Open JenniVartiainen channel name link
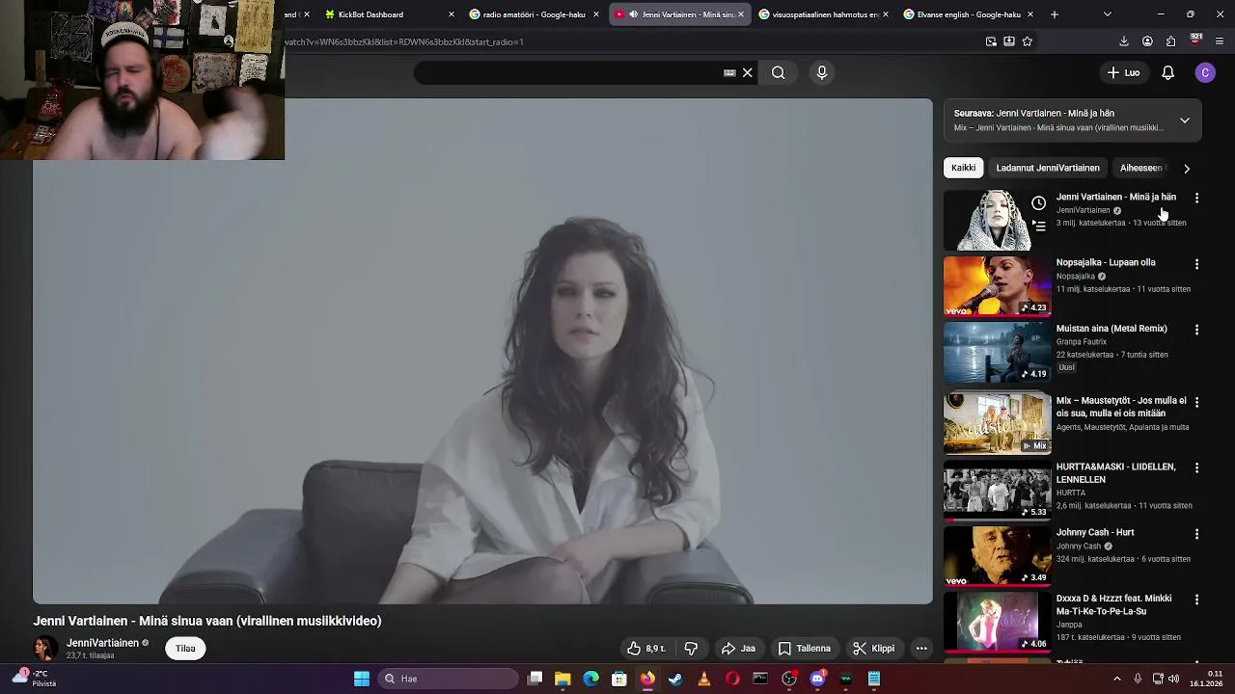This screenshot has width=1235, height=694. click(102, 643)
